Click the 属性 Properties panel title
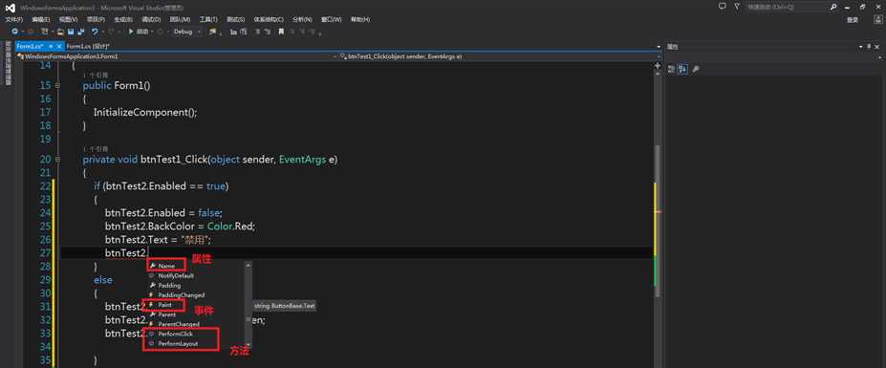 pyautogui.click(x=673, y=47)
